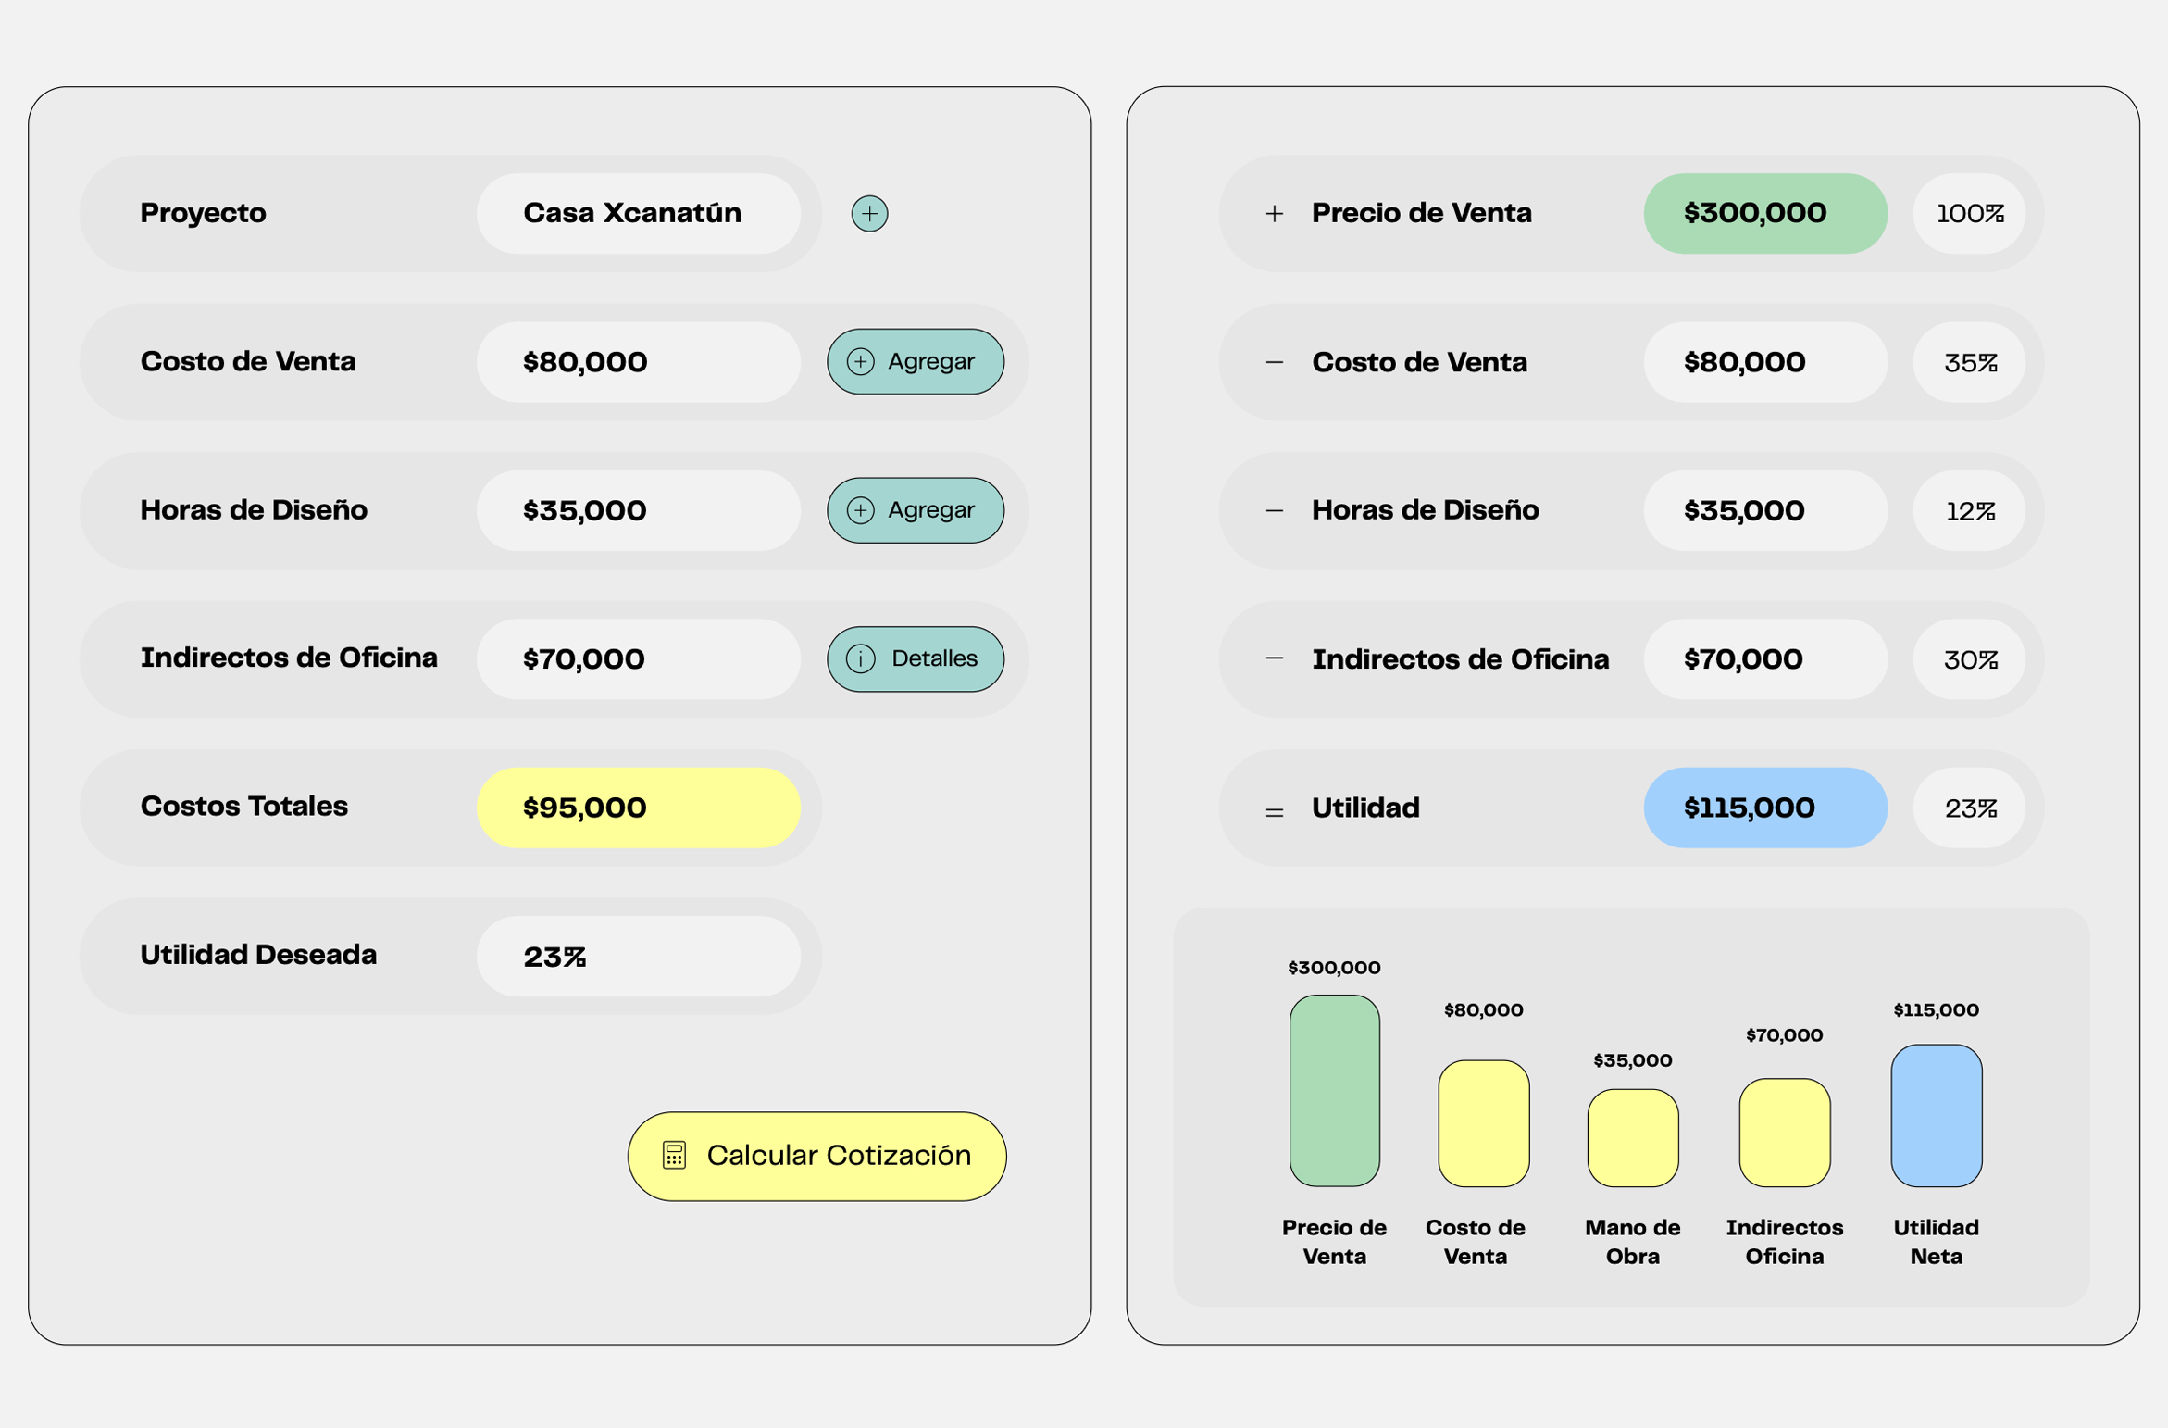
Task: Click the Utilidad Deseada 23% field
Action: 638,957
